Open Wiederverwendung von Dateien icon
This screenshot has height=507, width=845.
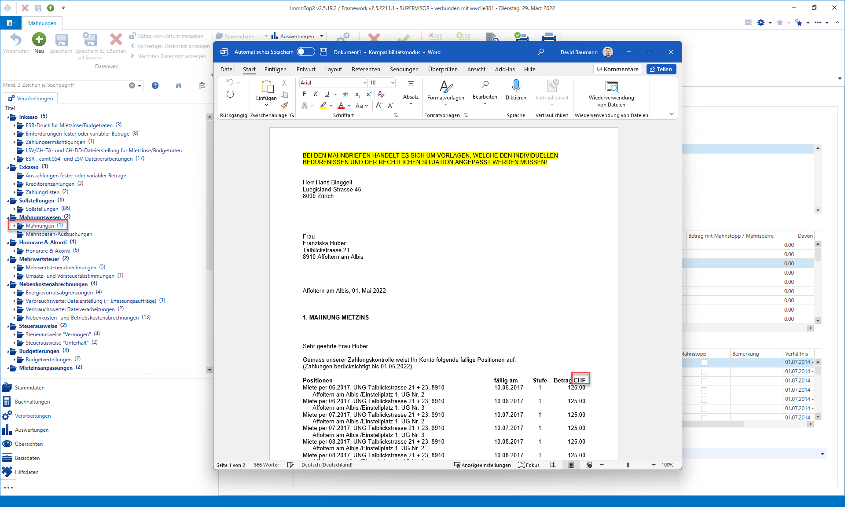point(611,86)
